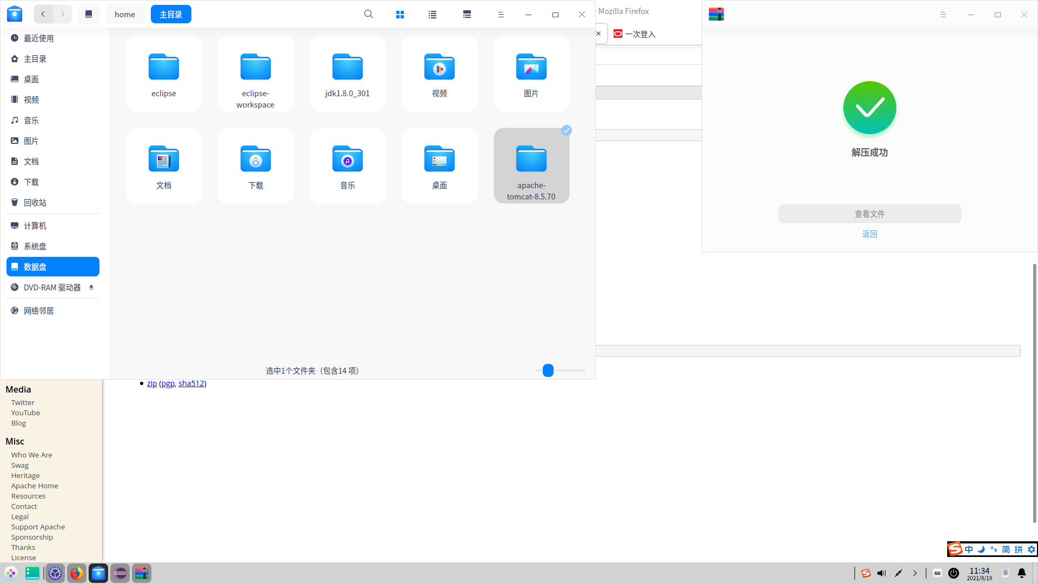Open the archive manager main menu
The height and width of the screenshot is (584, 1038).
(x=943, y=15)
